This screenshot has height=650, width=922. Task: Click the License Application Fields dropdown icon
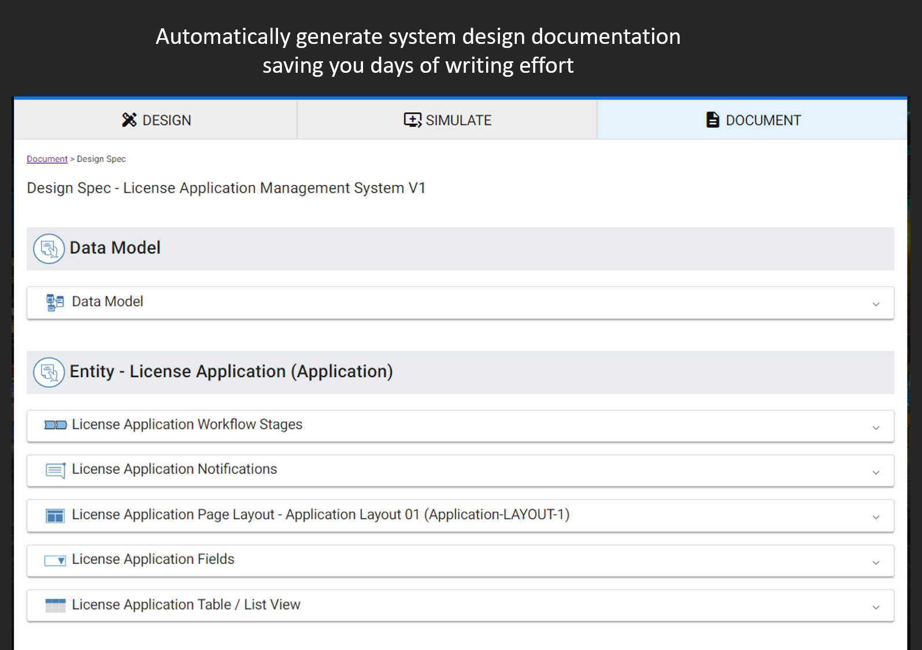click(55, 560)
